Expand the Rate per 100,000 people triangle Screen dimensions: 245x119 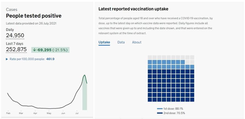7,59
